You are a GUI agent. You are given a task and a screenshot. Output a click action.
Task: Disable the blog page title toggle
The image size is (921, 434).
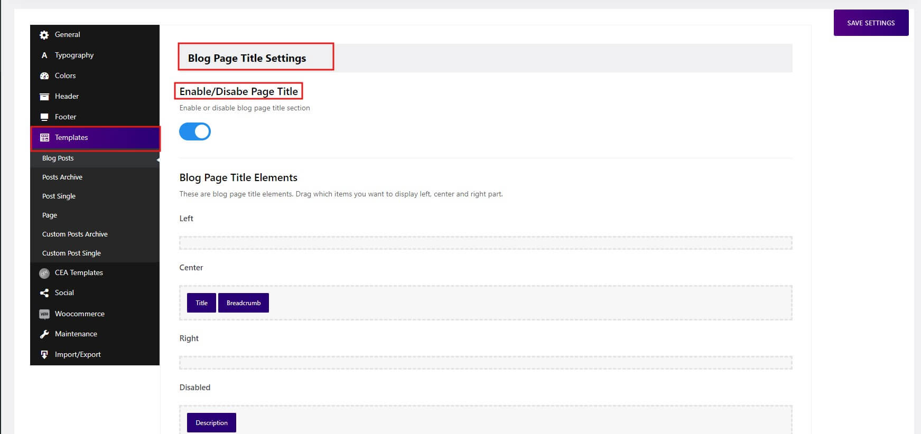pyautogui.click(x=195, y=131)
